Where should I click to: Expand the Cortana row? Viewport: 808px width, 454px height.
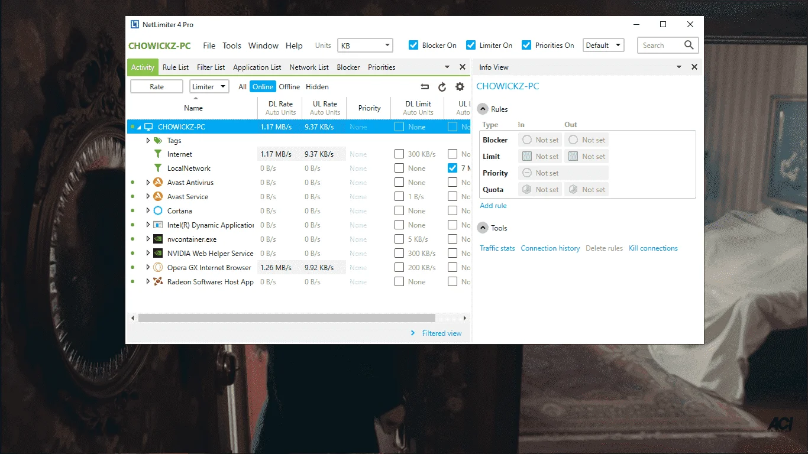(x=148, y=211)
